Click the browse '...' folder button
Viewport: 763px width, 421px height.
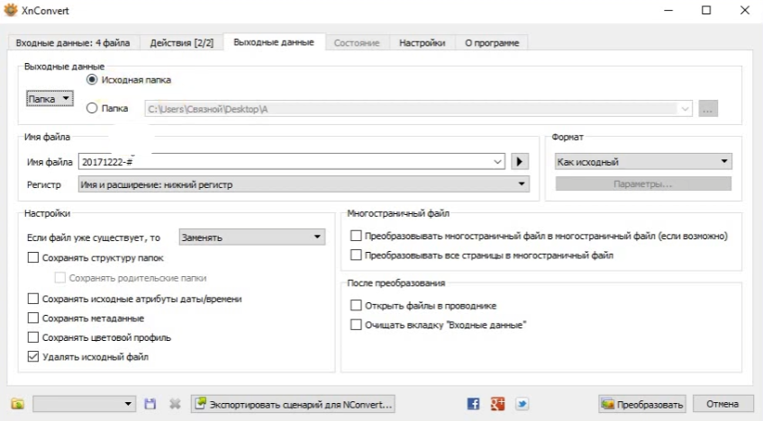[708, 109]
